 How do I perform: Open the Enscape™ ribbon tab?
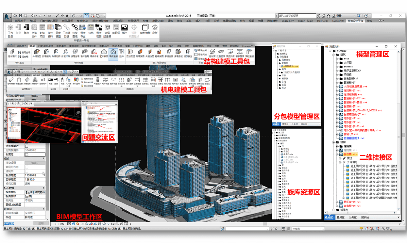coord(288,21)
